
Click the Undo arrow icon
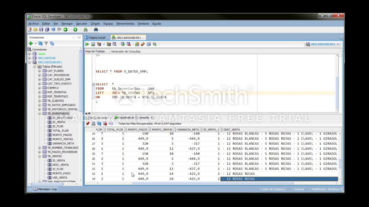[x=53, y=30]
